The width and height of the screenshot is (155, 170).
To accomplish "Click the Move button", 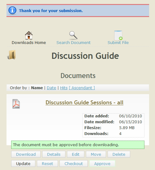I will click(x=96, y=154).
